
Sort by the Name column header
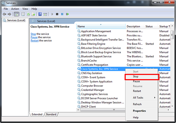point(101,27)
